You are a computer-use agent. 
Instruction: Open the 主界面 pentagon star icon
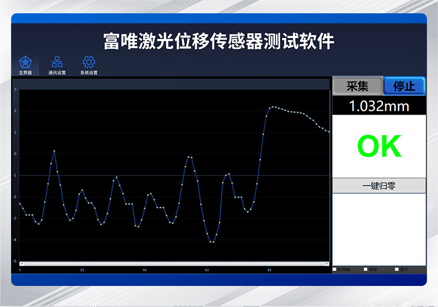(25, 63)
